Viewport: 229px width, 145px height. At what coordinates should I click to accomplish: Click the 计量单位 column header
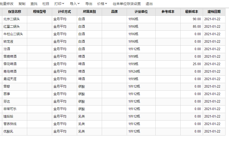(141, 12)
